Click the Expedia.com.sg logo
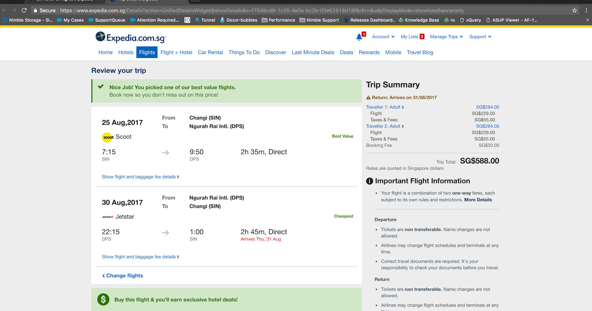 (131, 37)
